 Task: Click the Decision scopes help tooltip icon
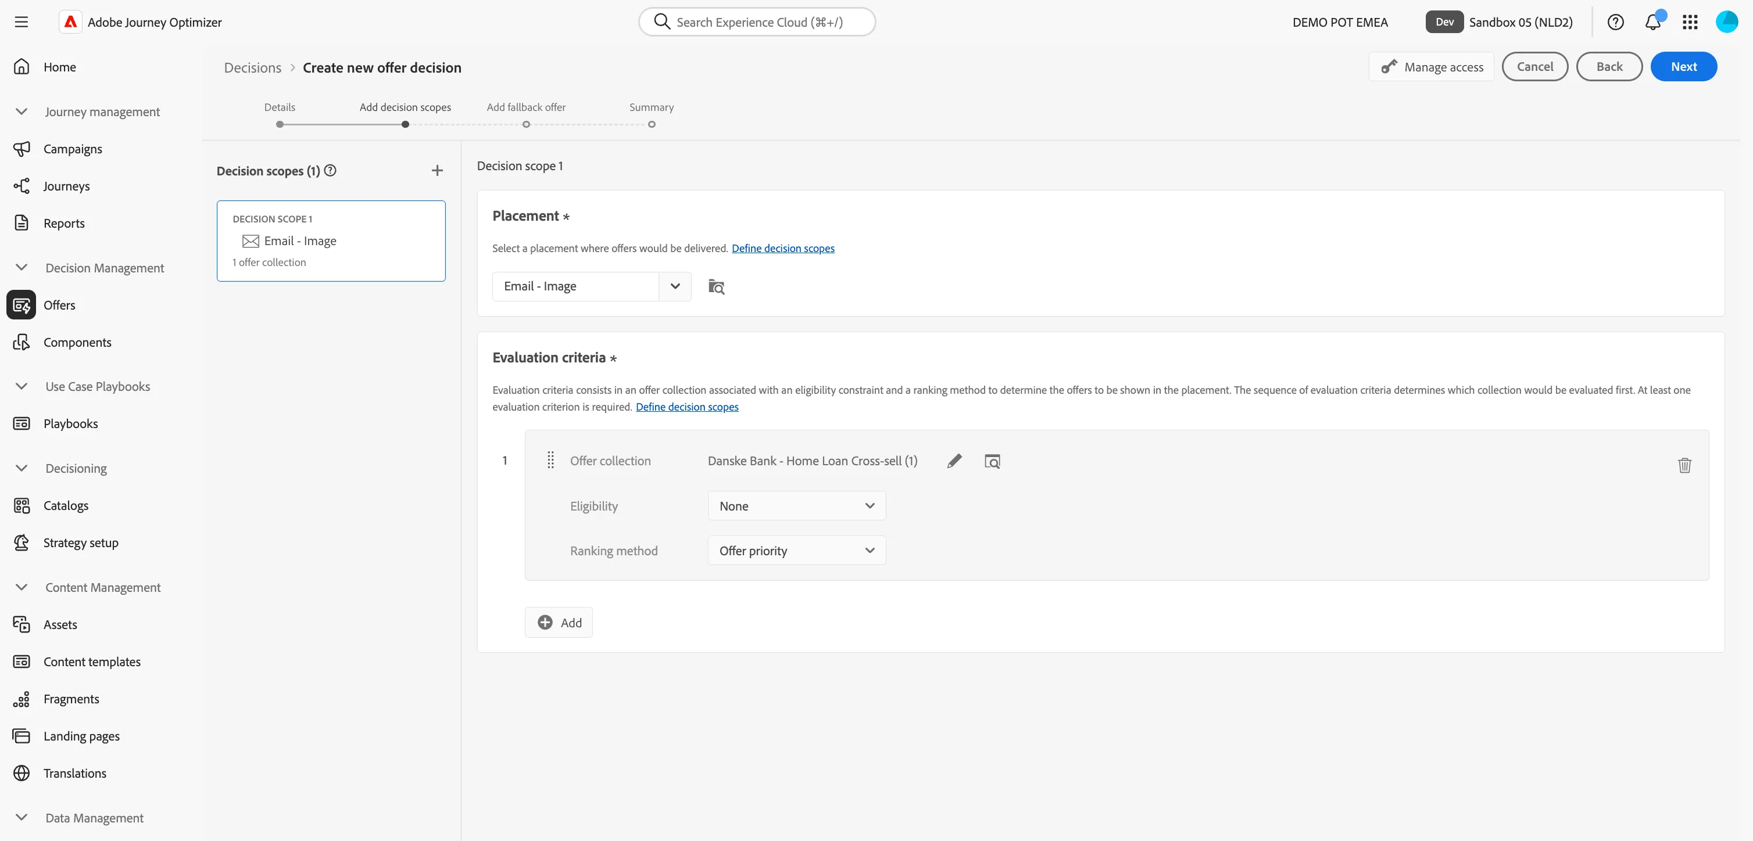tap(330, 171)
